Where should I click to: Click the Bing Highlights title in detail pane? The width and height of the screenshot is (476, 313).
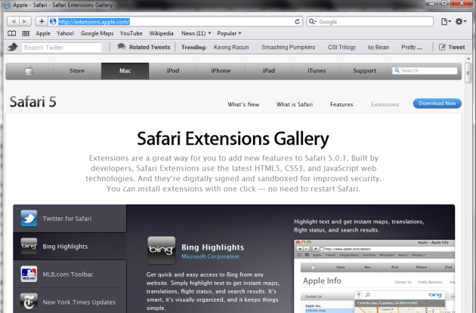point(212,247)
